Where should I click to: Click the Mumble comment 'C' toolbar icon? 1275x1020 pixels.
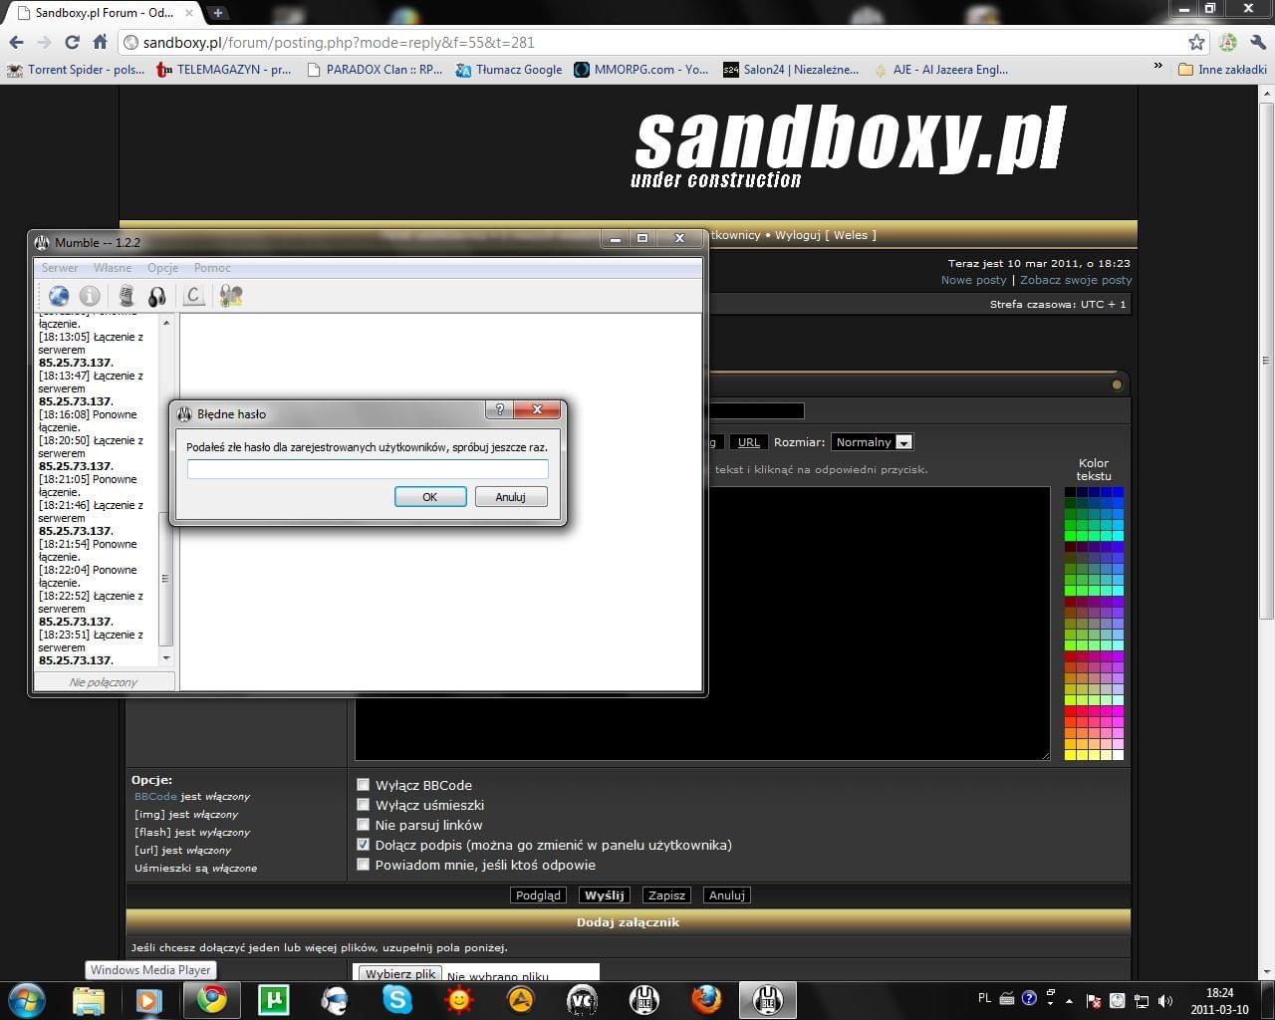(193, 296)
